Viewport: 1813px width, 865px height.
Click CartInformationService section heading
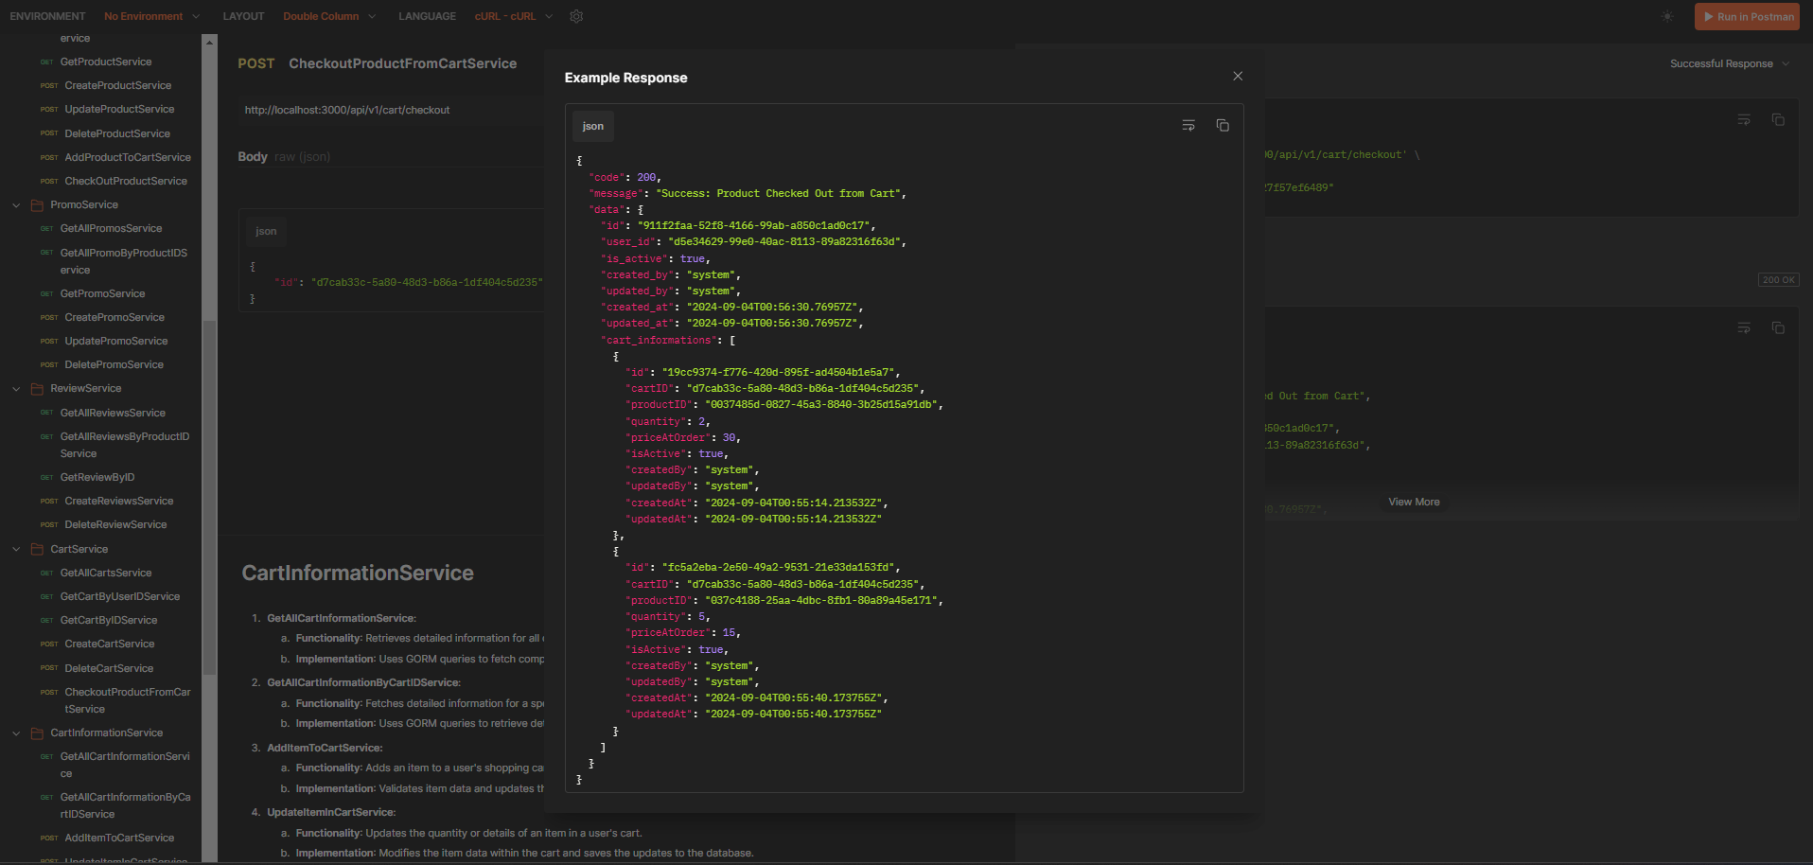pyautogui.click(x=358, y=573)
